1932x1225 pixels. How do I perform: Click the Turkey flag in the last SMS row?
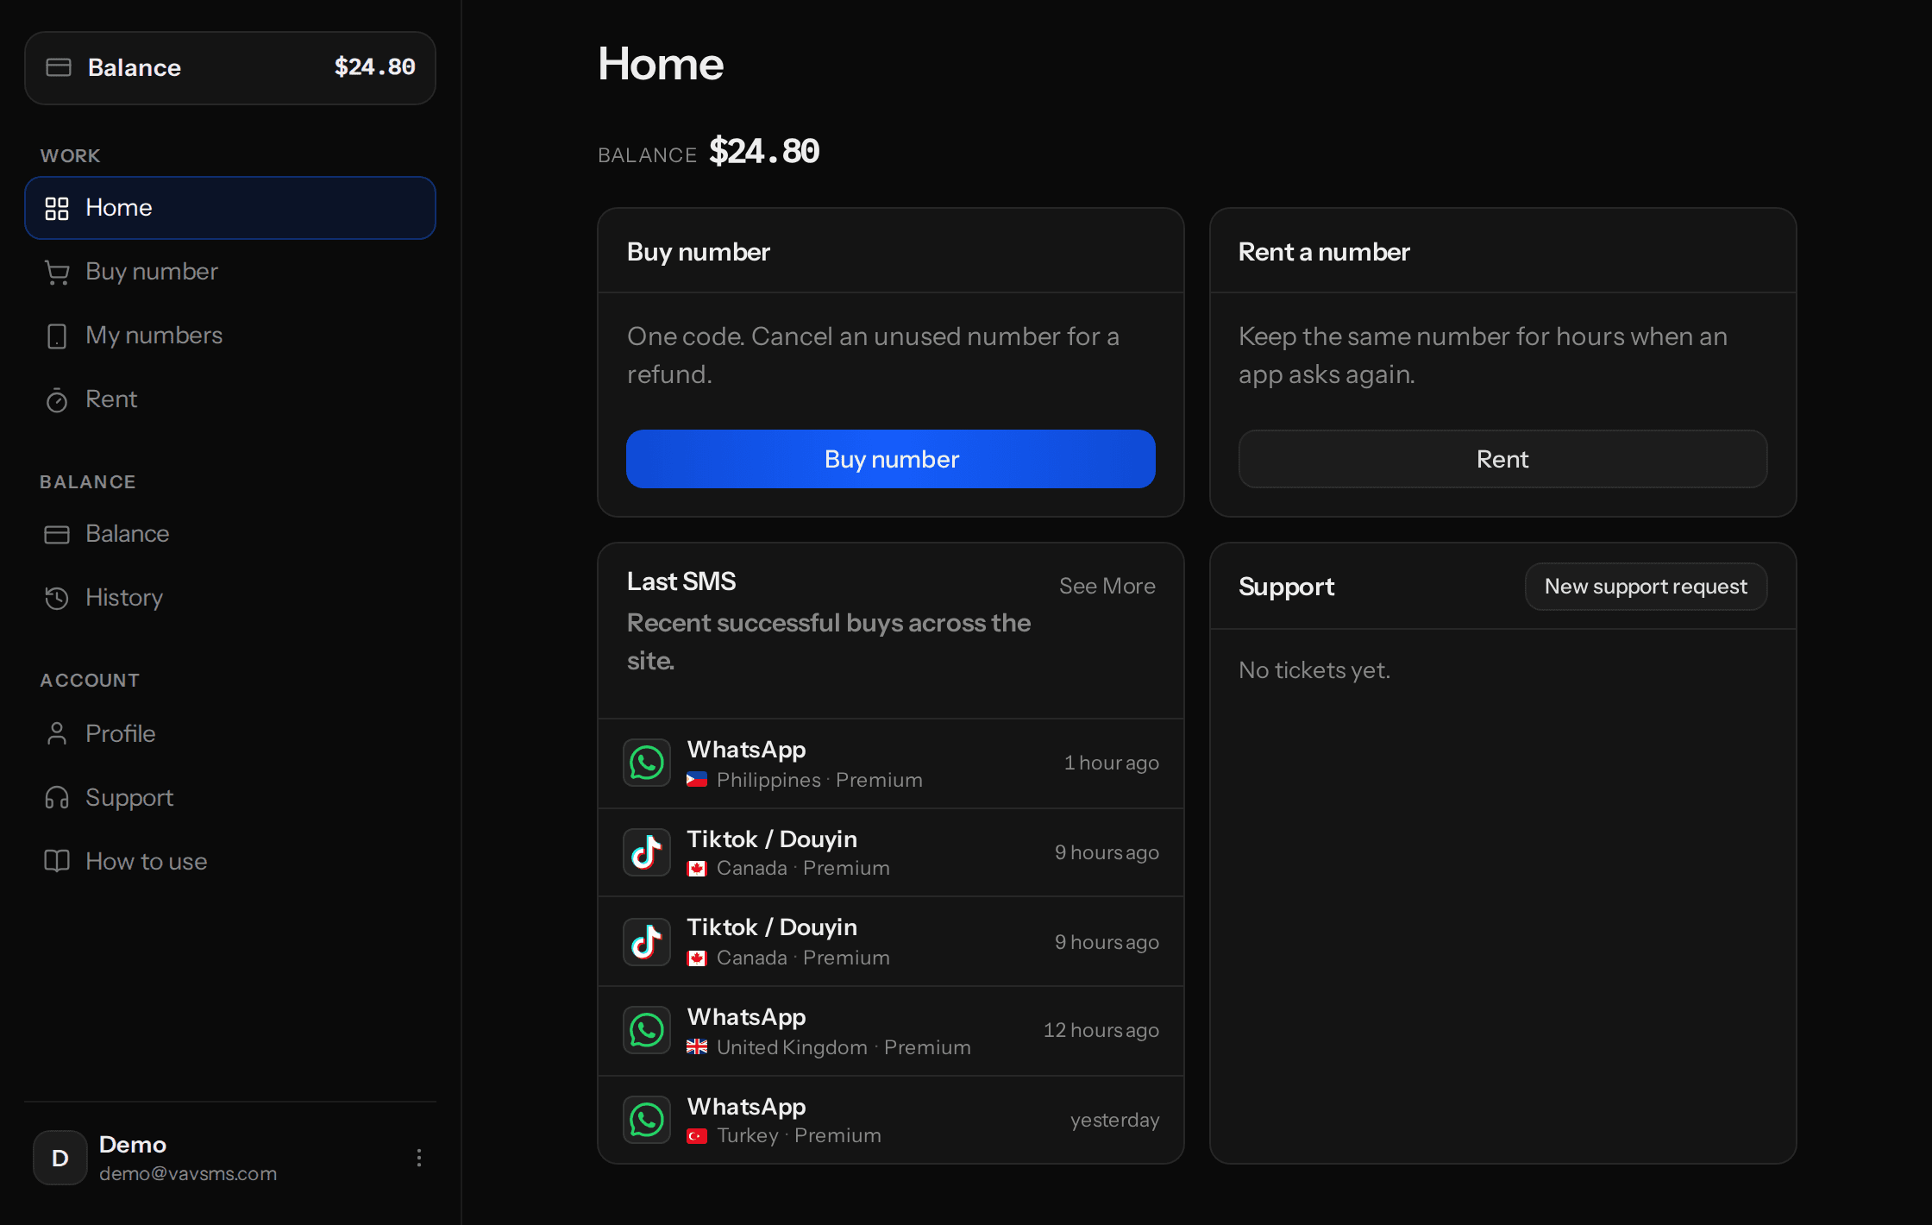[697, 1136]
